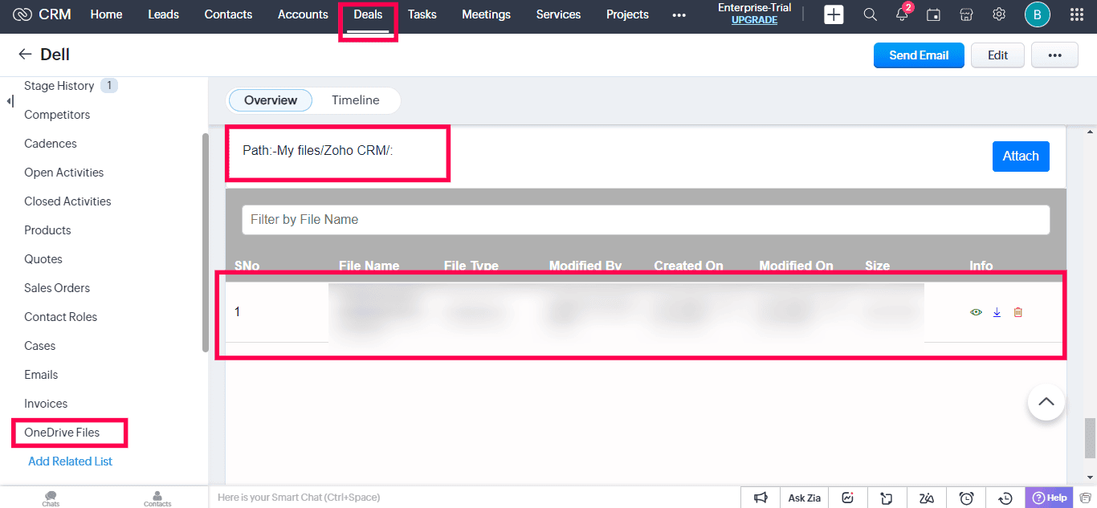Screen dimensions: 1097x508
Task: Open Chats in the bottom bar
Action: [51, 498]
